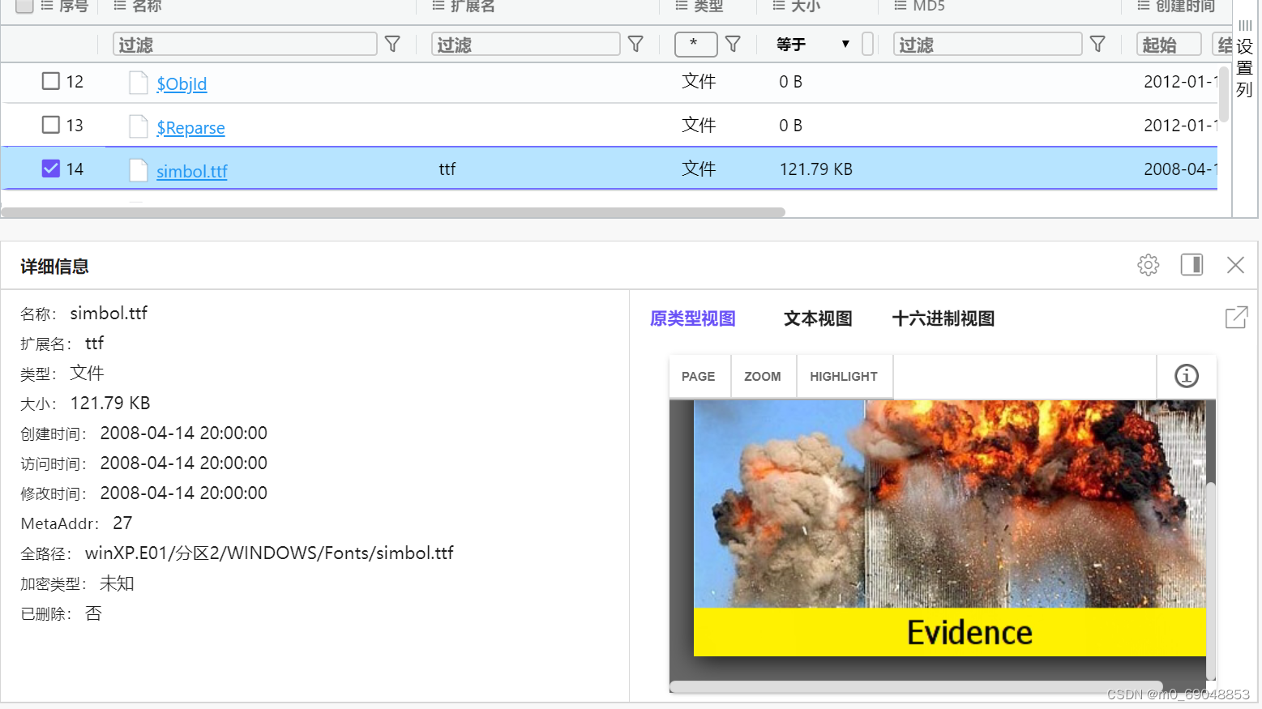The width and height of the screenshot is (1262, 709).
Task: Click the size value input field
Action: 867,44
